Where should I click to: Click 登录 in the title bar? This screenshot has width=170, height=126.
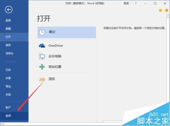tap(126, 3)
